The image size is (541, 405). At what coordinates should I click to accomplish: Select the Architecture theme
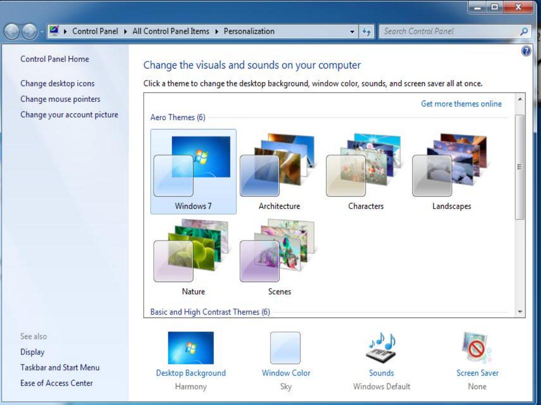click(279, 171)
